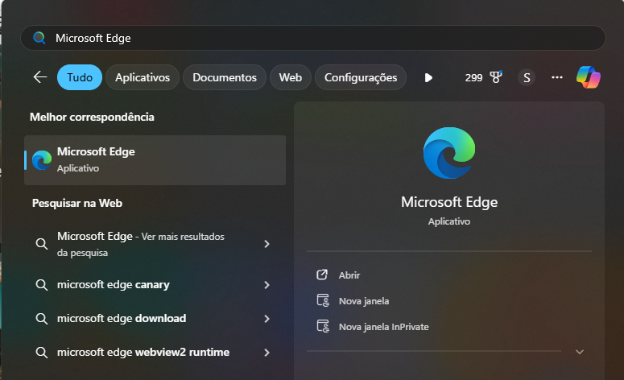Show more filter tabs with play arrow
The height and width of the screenshot is (380, 624).
point(428,77)
